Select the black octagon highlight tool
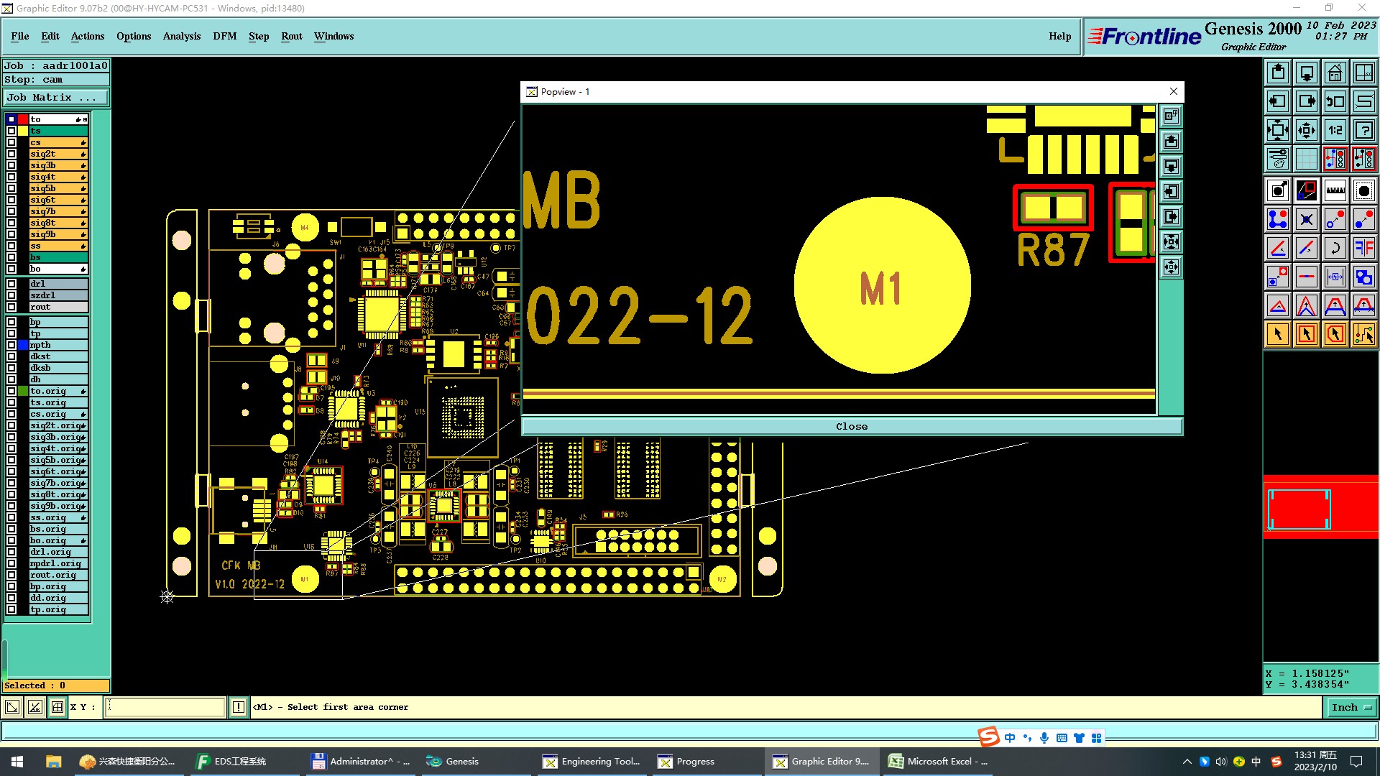Image resolution: width=1380 pixels, height=776 pixels. pyautogui.click(x=1364, y=190)
